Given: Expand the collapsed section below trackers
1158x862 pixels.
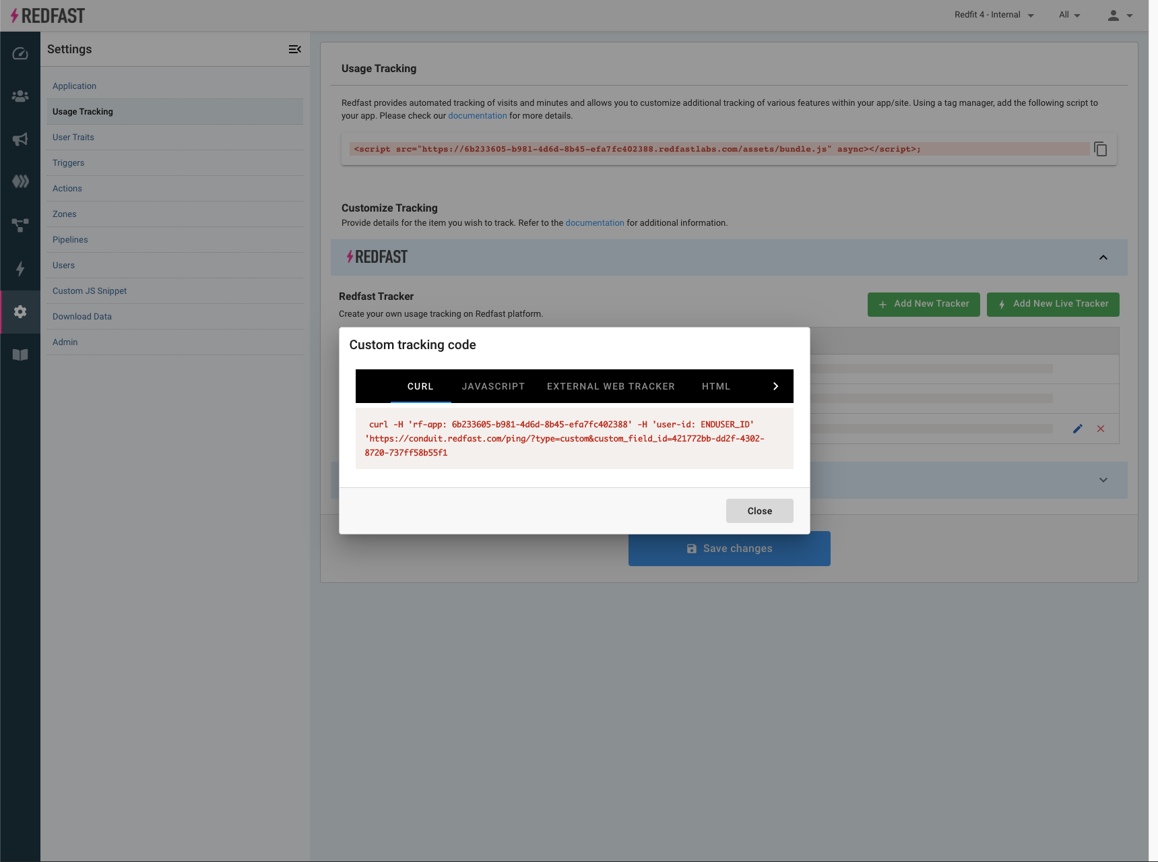Looking at the screenshot, I should [1103, 480].
